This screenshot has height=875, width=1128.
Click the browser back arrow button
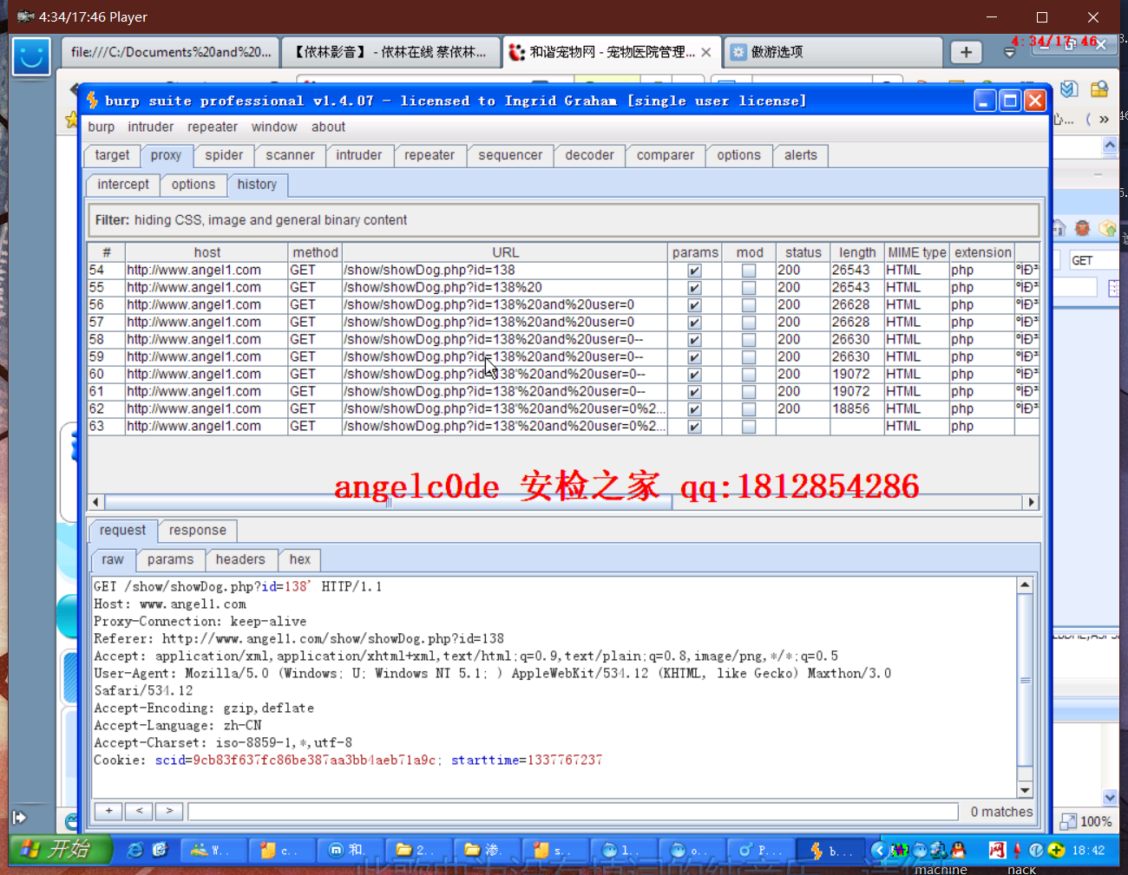[73, 89]
